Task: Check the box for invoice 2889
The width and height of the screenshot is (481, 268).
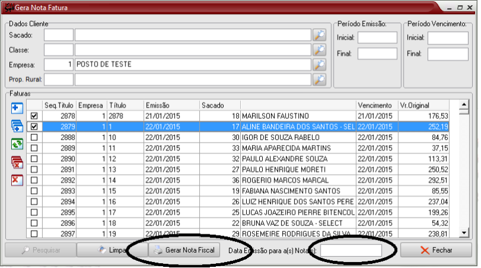Action: (34, 148)
